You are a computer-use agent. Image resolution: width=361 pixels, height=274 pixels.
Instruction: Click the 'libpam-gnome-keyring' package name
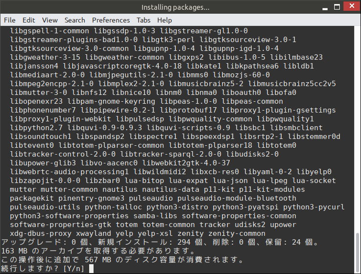[111, 101]
